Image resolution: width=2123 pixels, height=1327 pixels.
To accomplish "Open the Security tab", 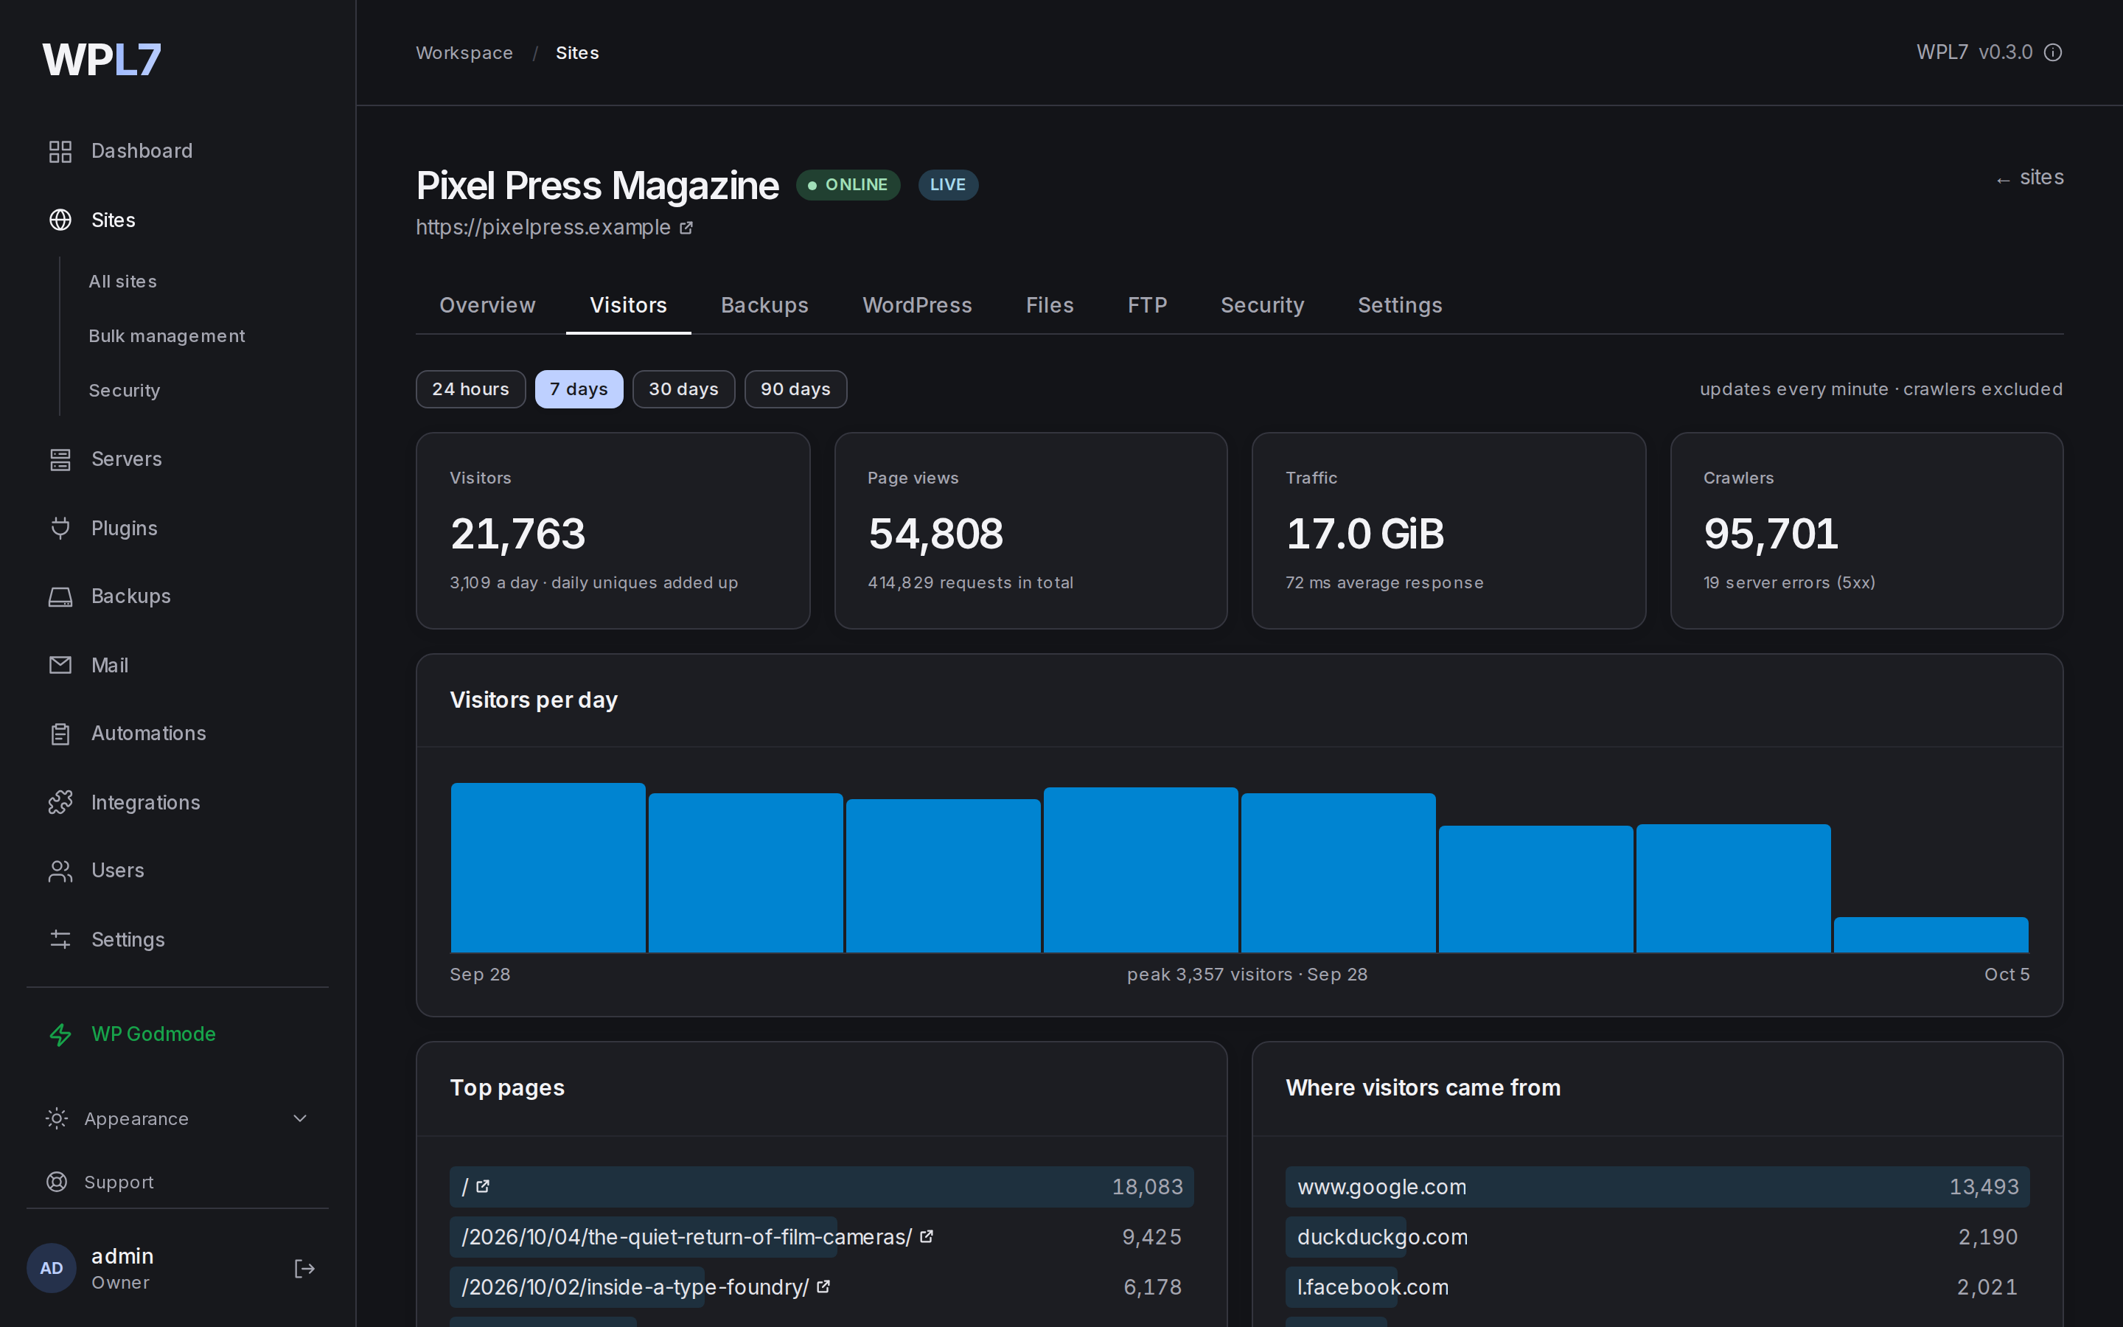I will (1261, 305).
